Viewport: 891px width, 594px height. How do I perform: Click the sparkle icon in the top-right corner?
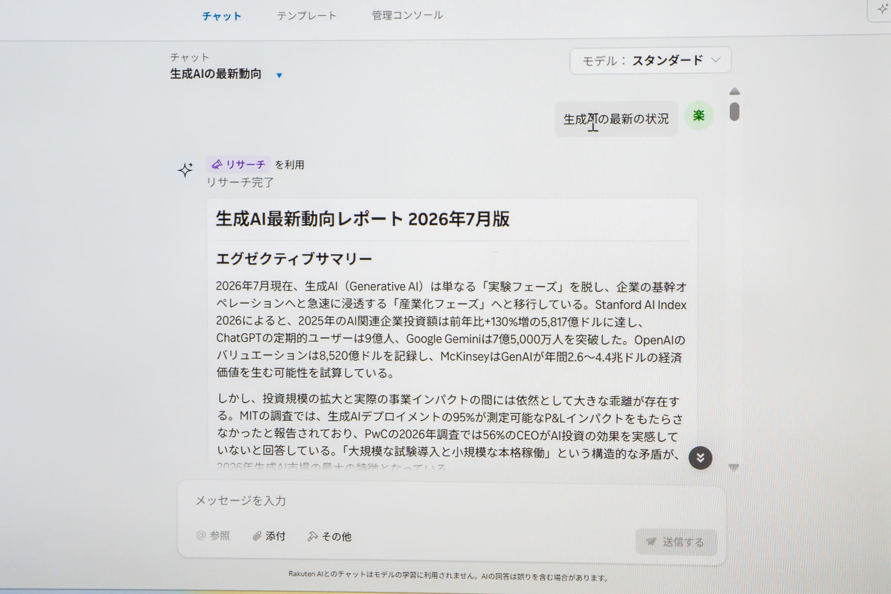882,9
